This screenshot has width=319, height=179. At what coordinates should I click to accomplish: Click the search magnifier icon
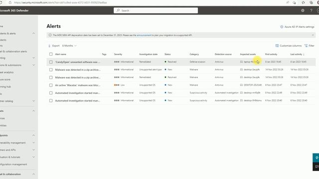(118, 10)
